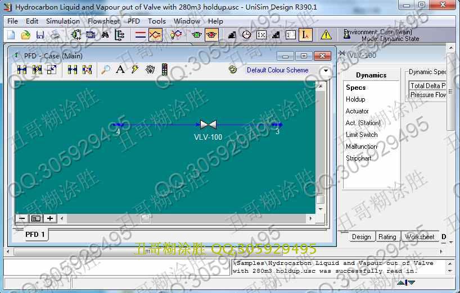Open the Help menu
460x293 pixels.
pos(215,21)
